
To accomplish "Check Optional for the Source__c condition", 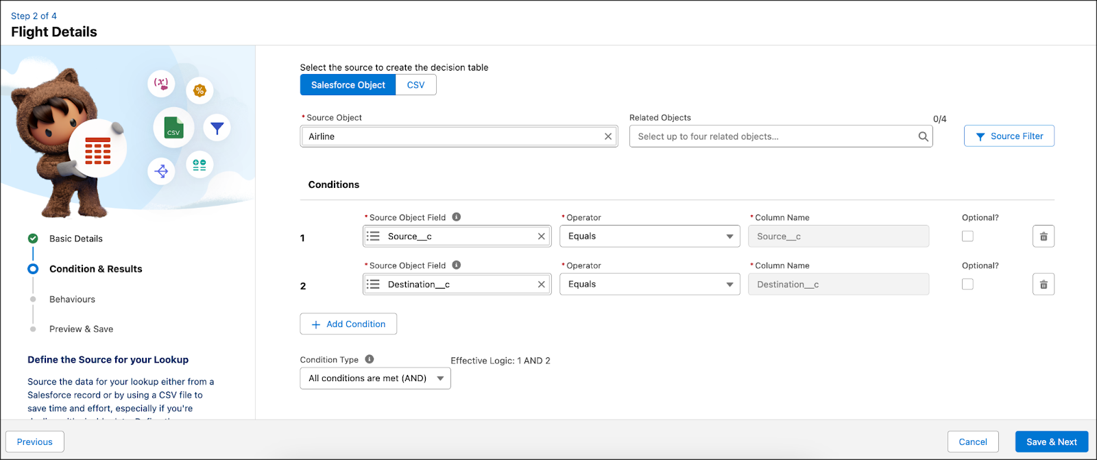I will [967, 237].
